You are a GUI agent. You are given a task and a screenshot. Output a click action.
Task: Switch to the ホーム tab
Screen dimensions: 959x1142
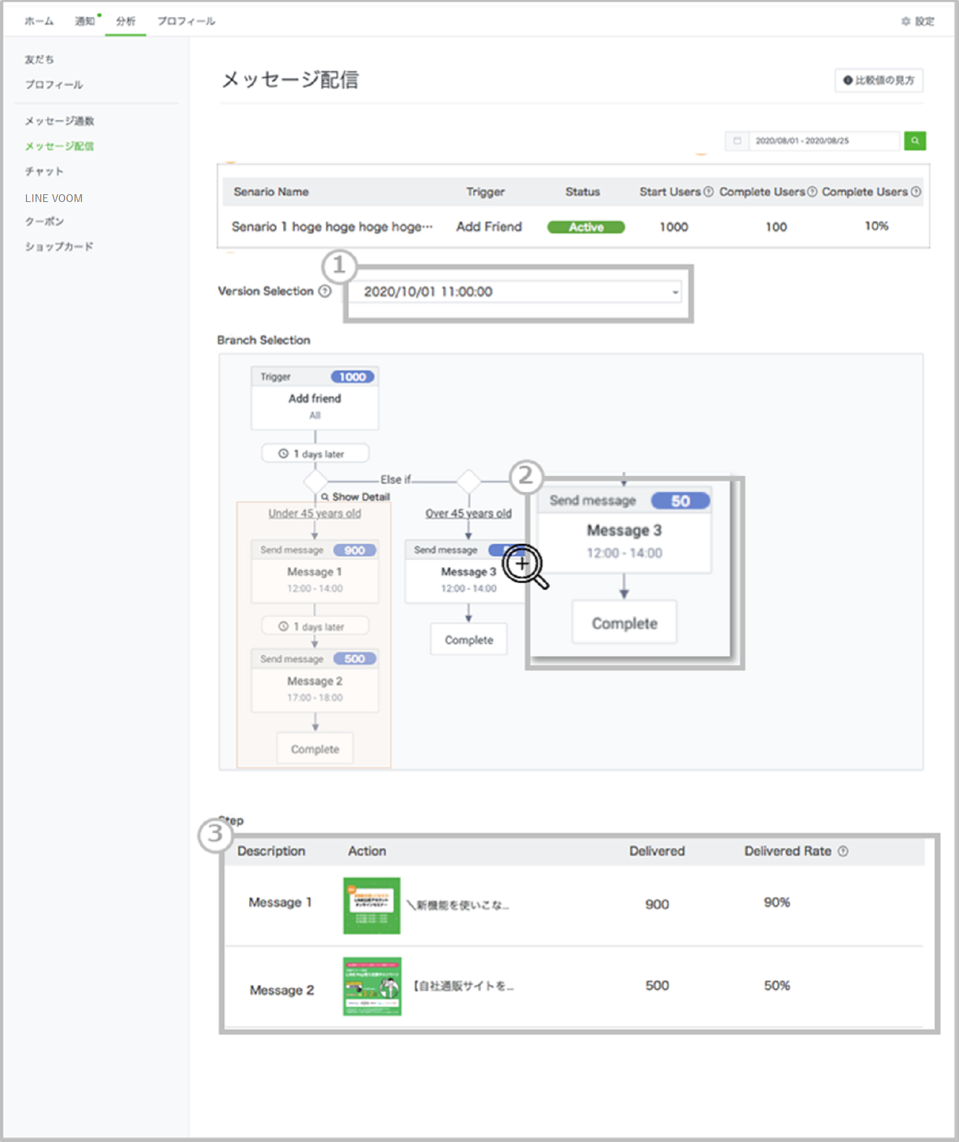tap(39, 21)
